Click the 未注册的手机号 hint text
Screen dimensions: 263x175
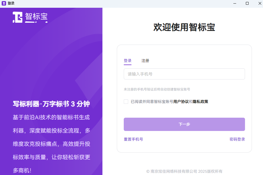[x=157, y=89]
